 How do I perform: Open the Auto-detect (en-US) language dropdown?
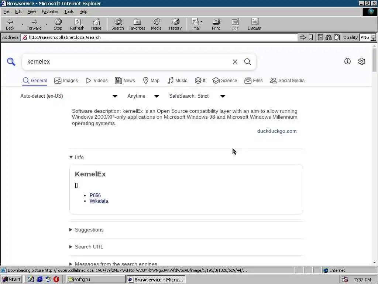point(69,96)
